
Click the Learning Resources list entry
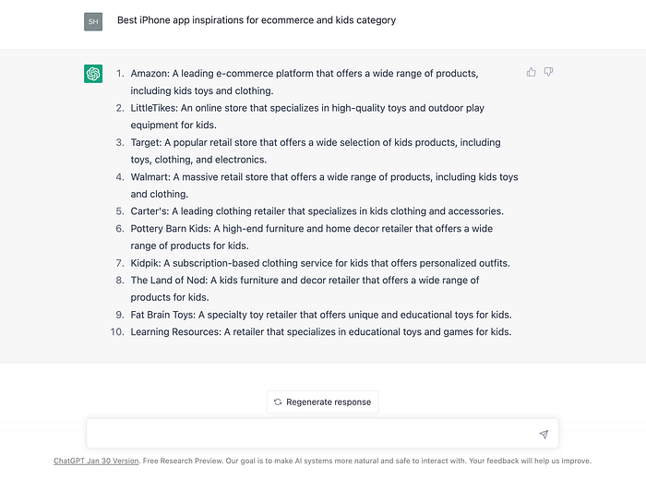tap(320, 332)
